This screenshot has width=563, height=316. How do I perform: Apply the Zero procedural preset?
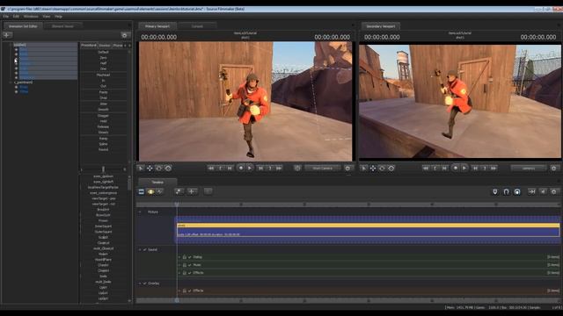tap(104, 58)
